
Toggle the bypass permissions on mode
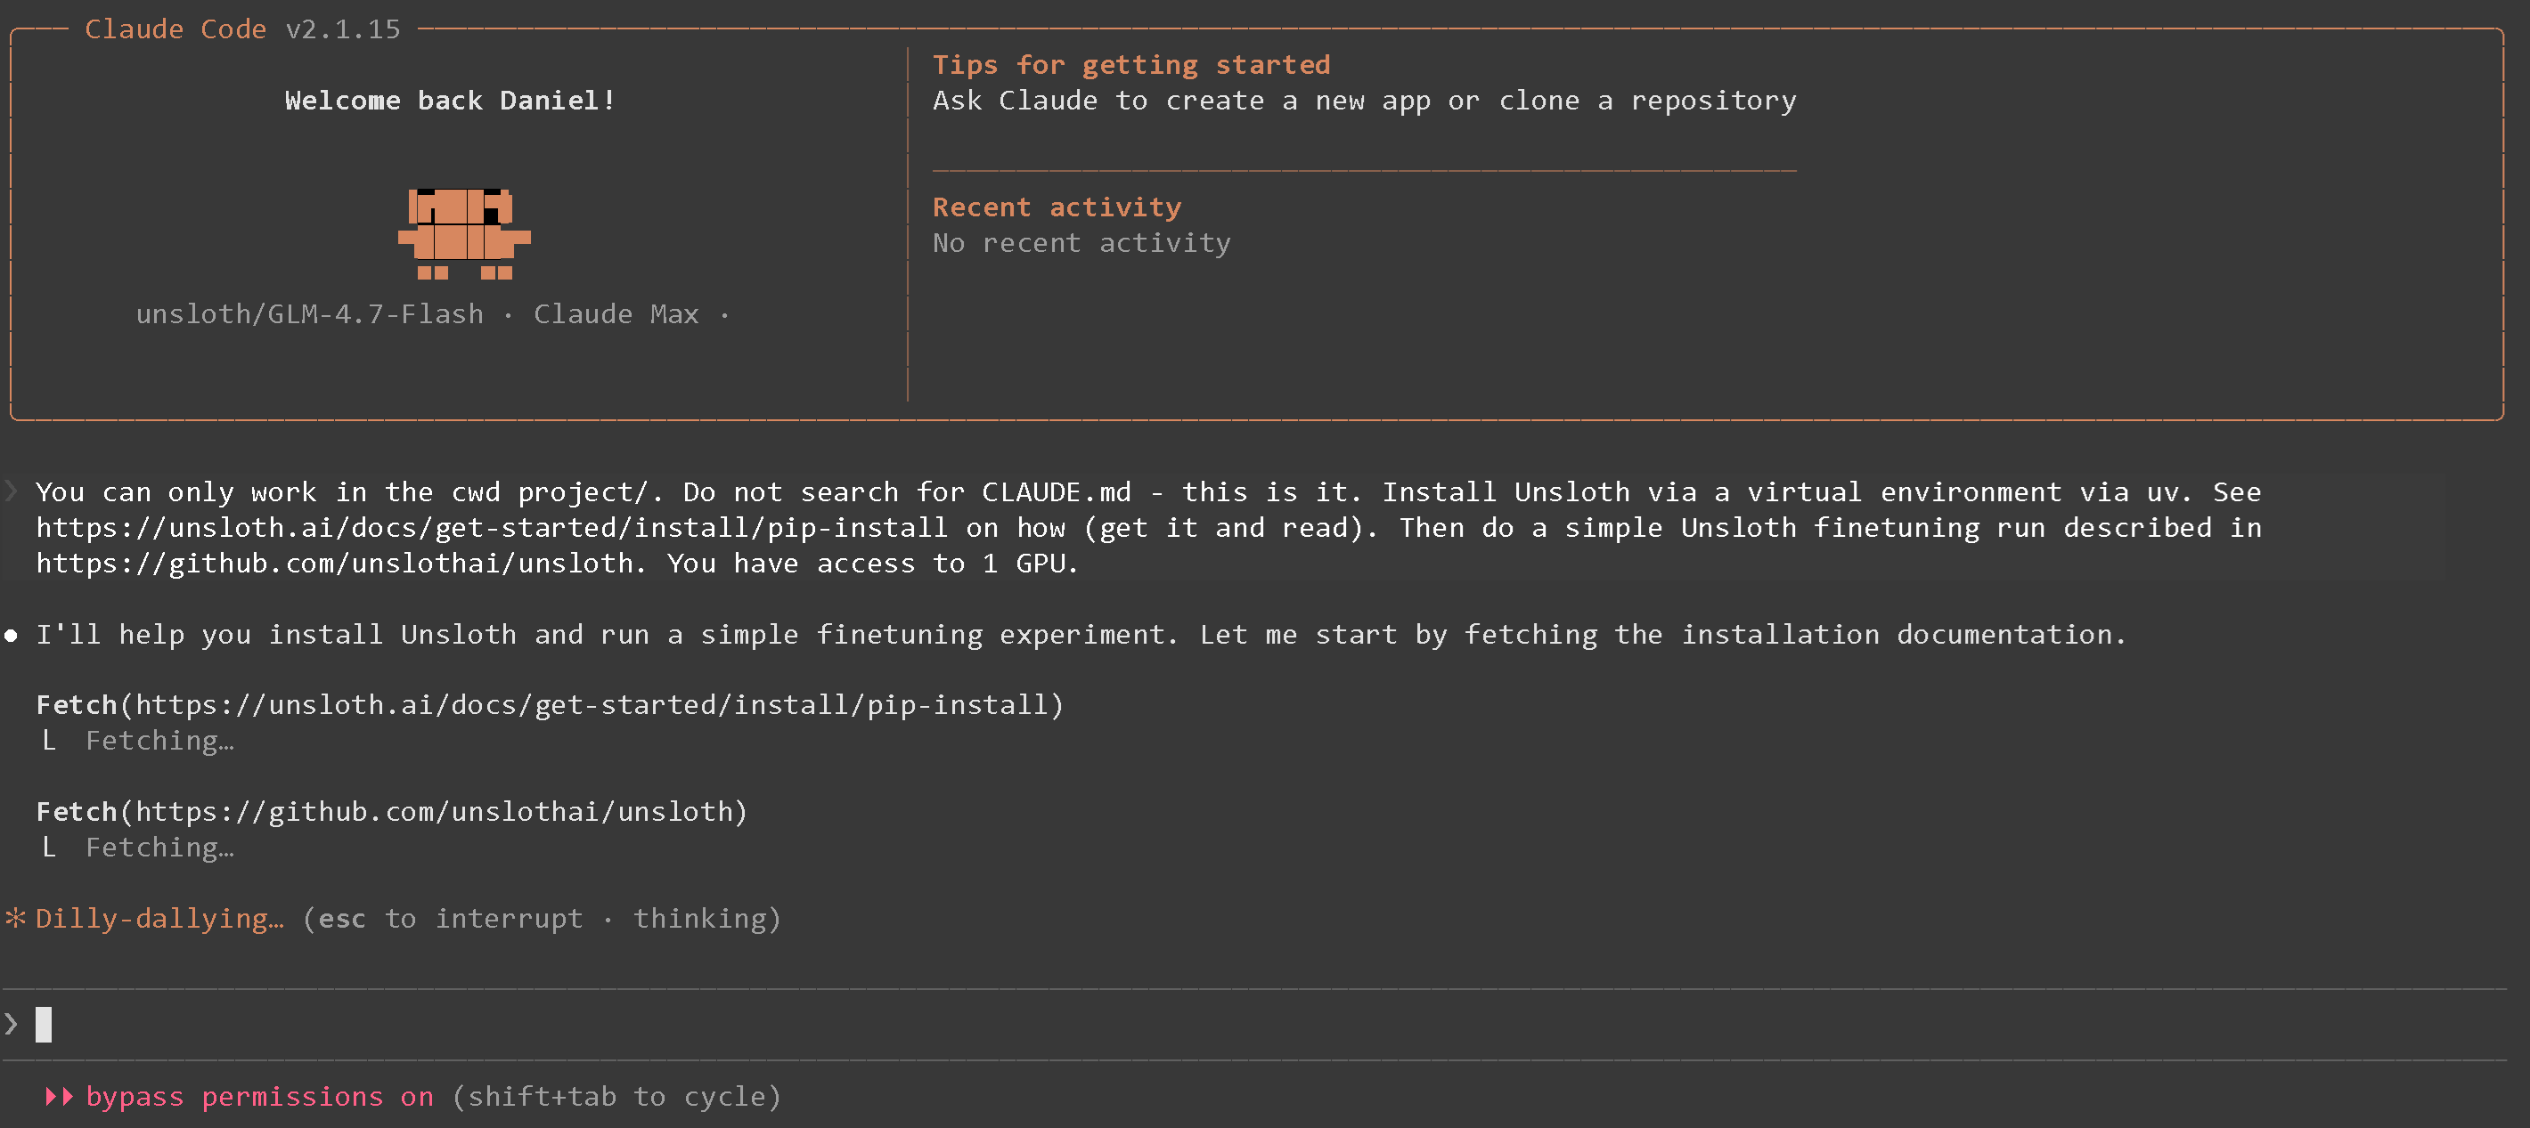(x=259, y=1097)
